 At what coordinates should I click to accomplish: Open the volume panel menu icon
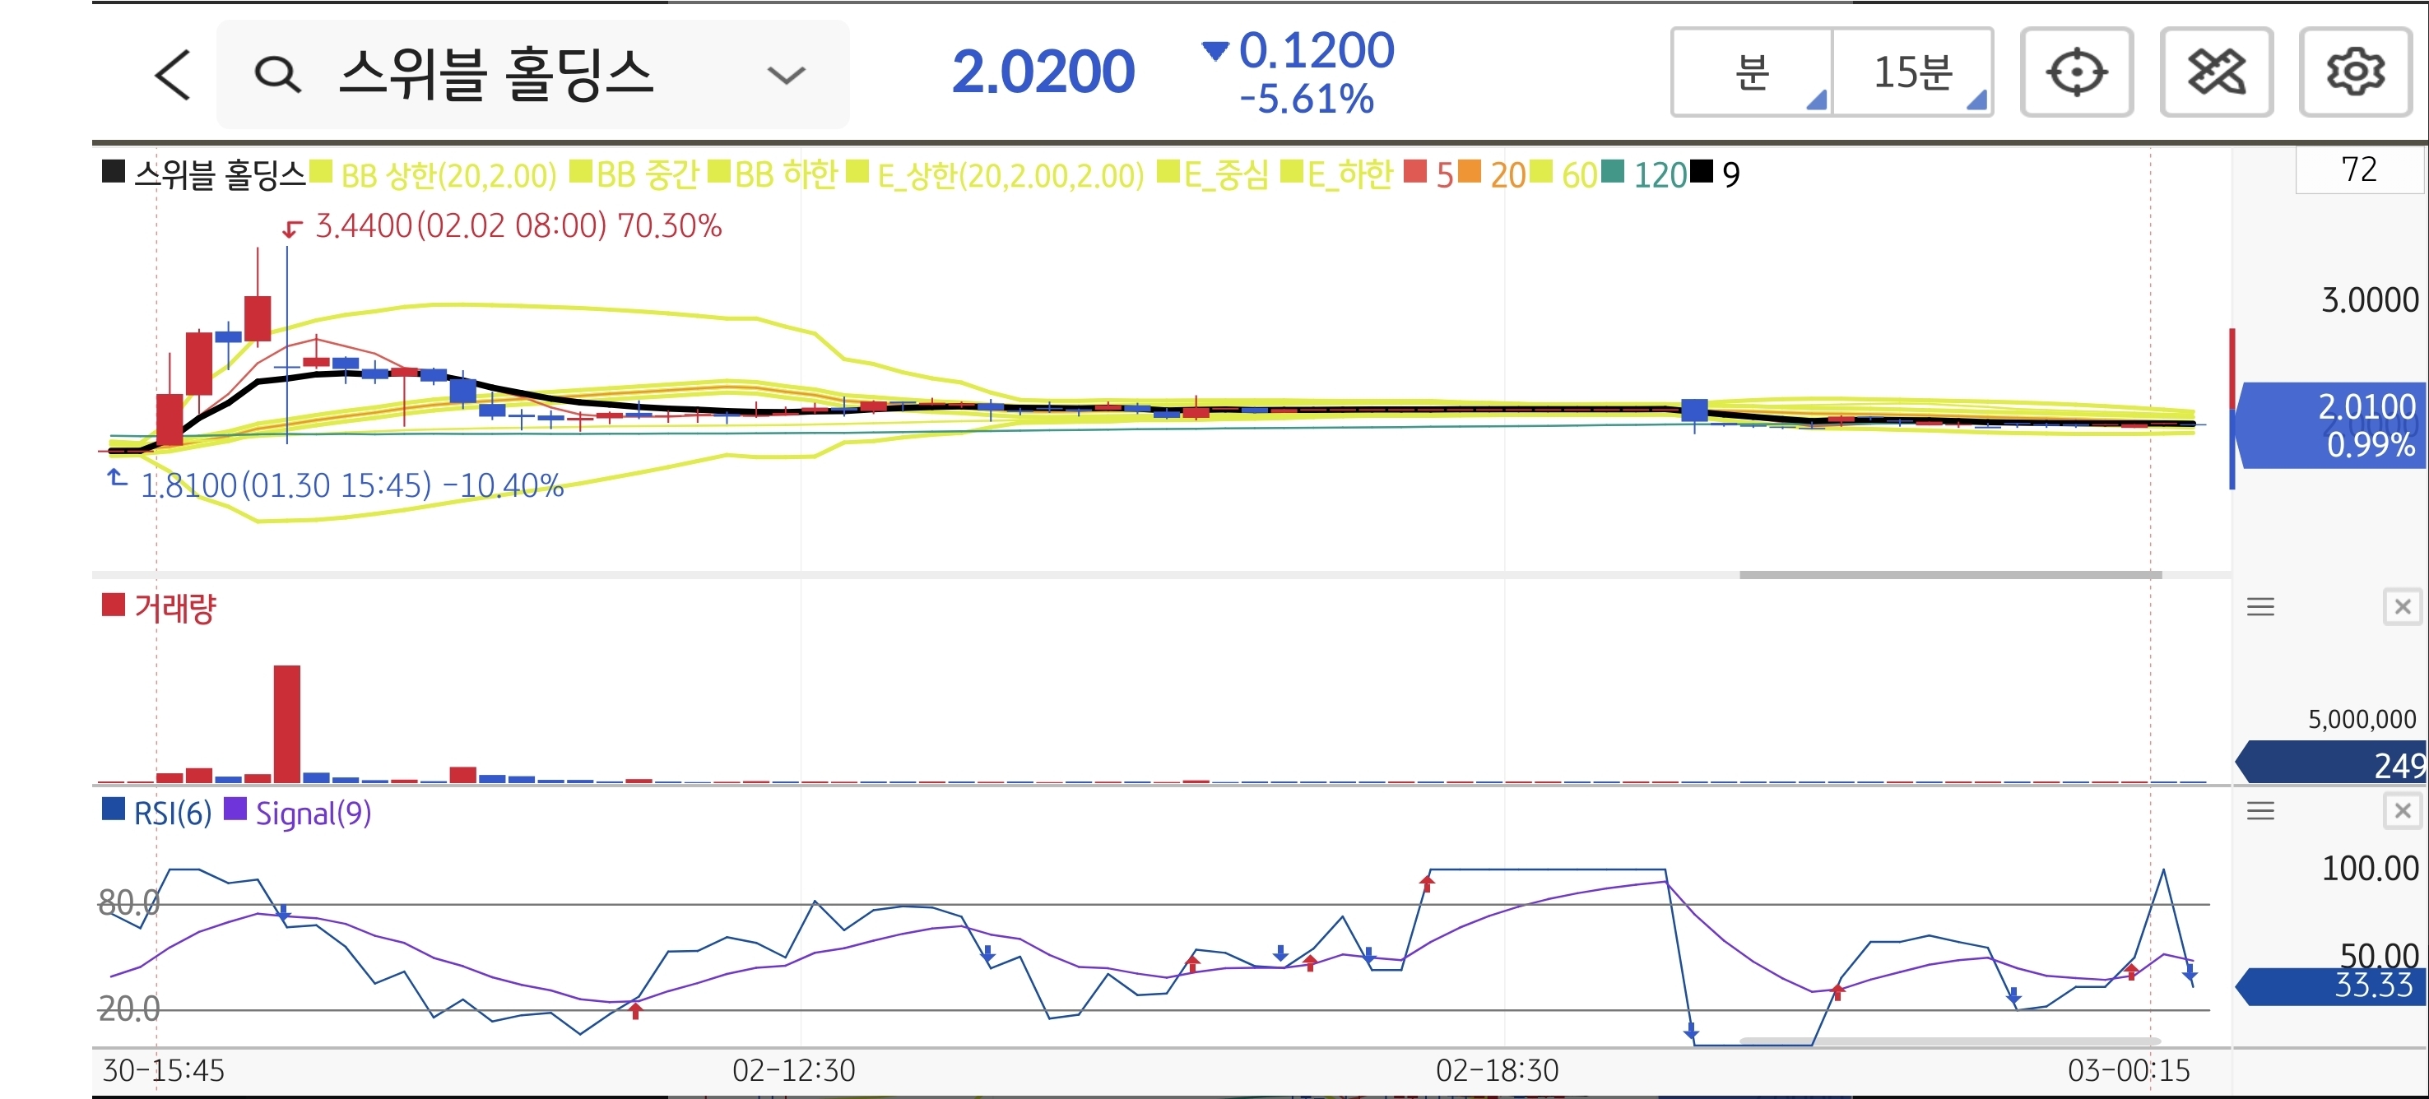point(2260,607)
